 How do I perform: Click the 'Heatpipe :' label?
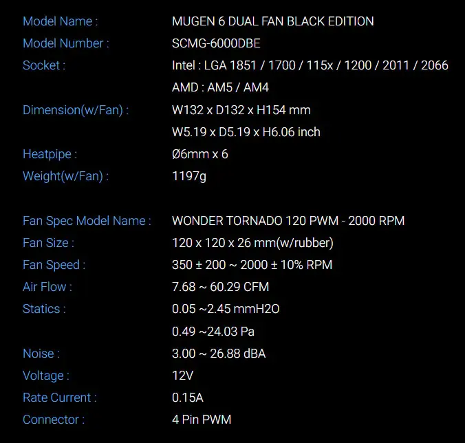tap(50, 154)
